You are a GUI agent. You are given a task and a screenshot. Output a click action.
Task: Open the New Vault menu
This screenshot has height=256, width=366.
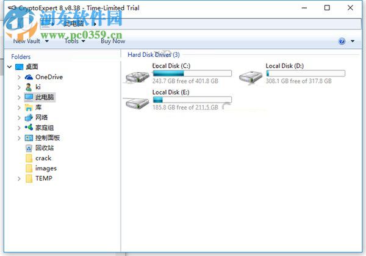(27, 41)
